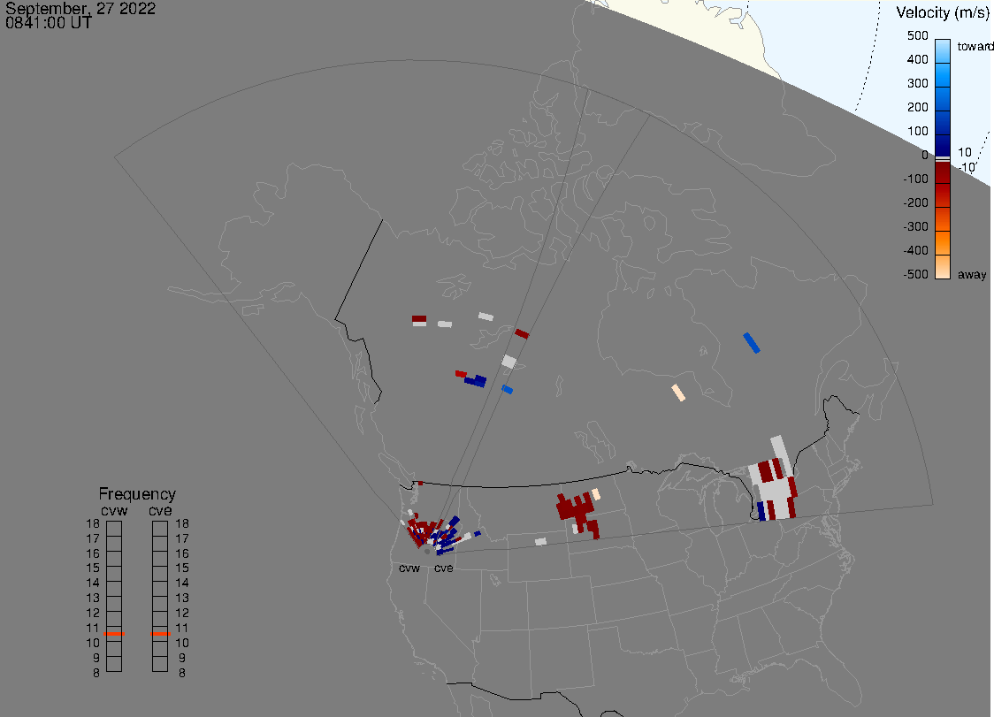Click the 10 threshold label on velocity scale
This screenshot has height=717, width=994.
[965, 152]
